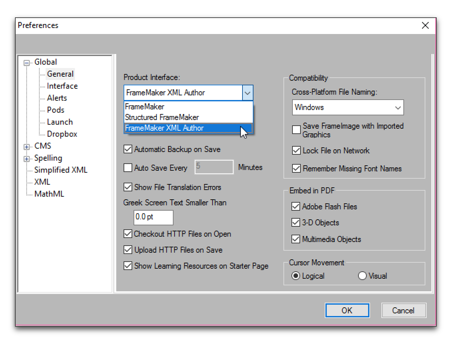Toggle Automatic Backup on Save

pyautogui.click(x=128, y=149)
